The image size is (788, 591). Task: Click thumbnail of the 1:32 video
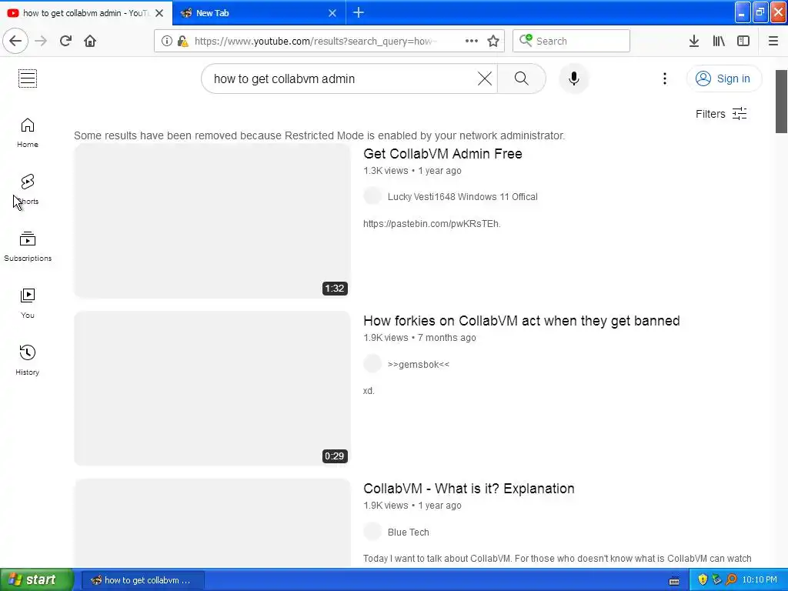[x=212, y=221]
